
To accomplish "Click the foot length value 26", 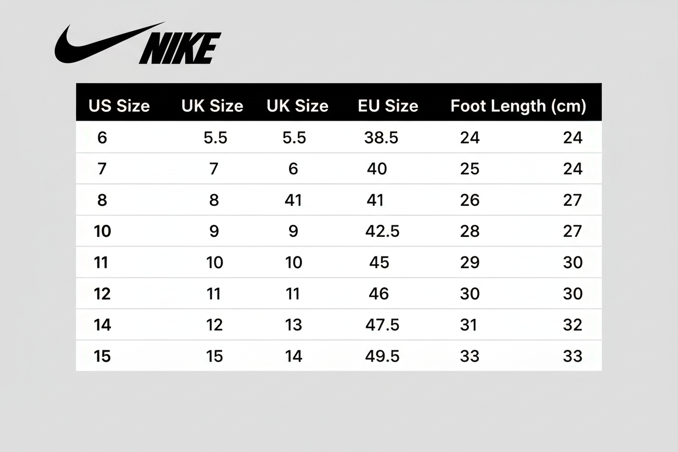I will (x=470, y=200).
